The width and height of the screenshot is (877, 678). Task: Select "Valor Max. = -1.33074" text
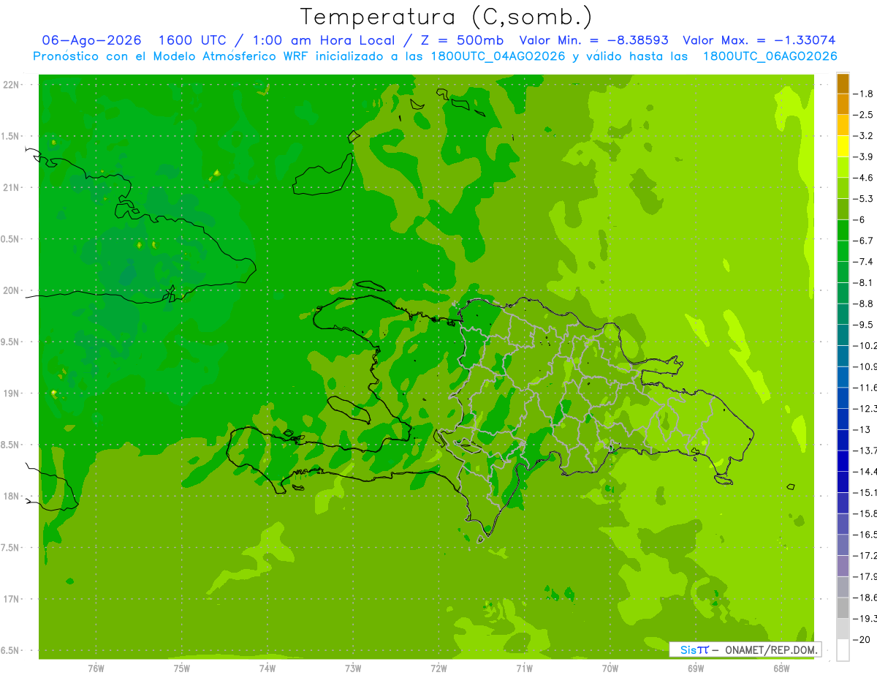coord(759,40)
